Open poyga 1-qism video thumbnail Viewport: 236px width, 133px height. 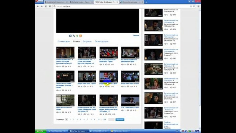click(130, 76)
